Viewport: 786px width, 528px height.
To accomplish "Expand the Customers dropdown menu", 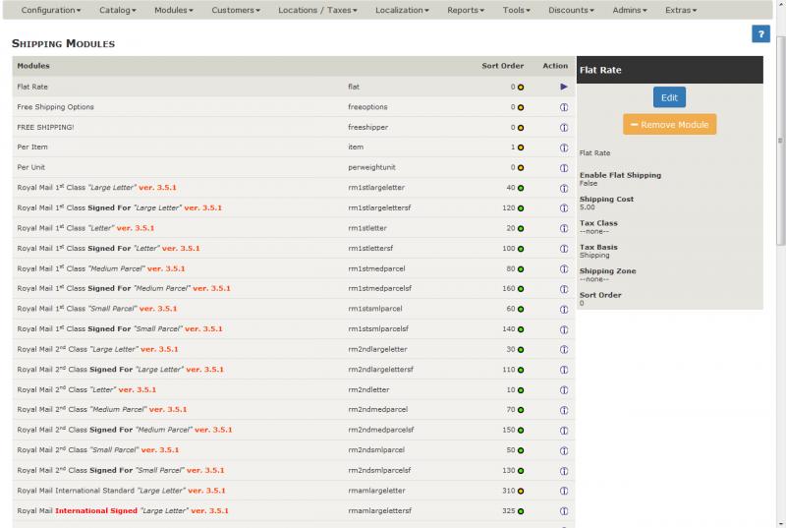I will pos(236,10).
